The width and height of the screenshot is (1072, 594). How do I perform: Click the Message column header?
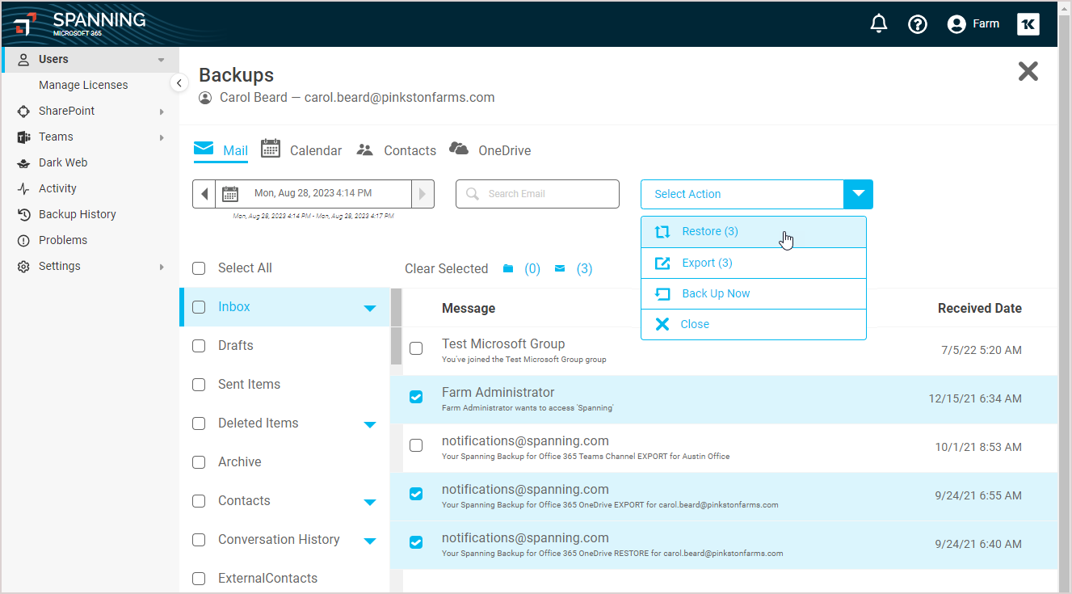click(x=469, y=308)
